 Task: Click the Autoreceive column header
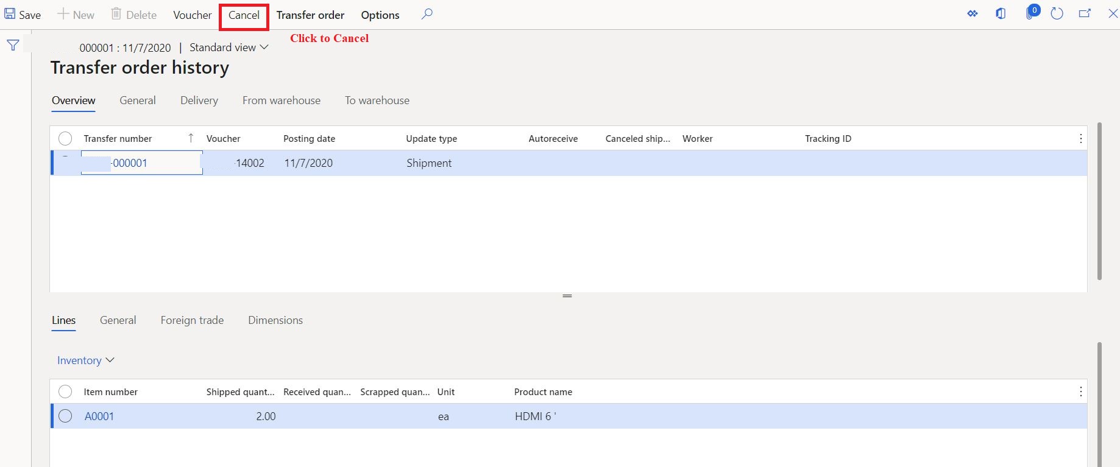[553, 139]
